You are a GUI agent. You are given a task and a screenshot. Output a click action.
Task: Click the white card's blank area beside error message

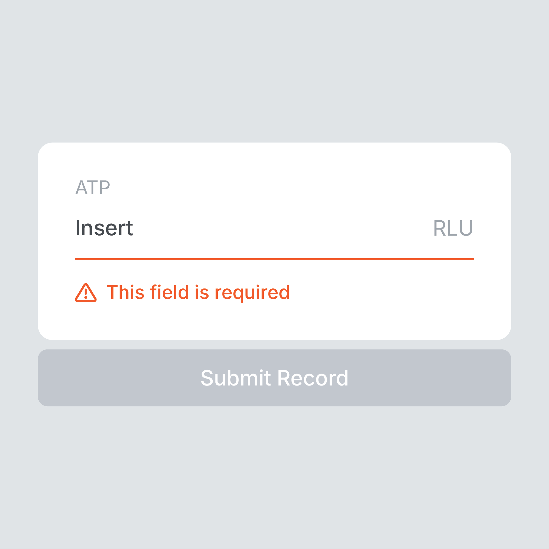tap(398, 293)
